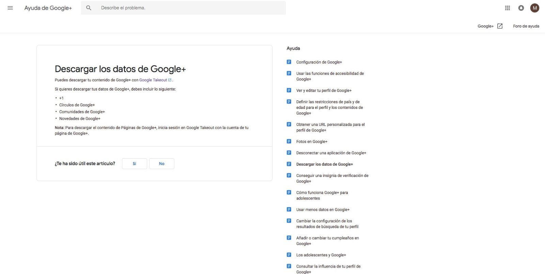Image resolution: width=545 pixels, height=274 pixels.
Task: Click the search magnifier icon
Action: click(x=89, y=8)
